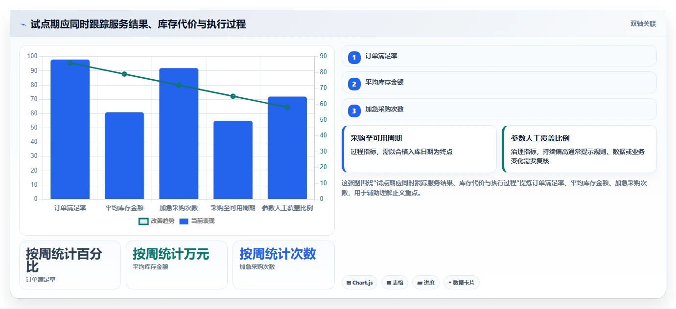676x309 pixels.
Task: Click the icon in 表格 tag
Action: [x=389, y=283]
